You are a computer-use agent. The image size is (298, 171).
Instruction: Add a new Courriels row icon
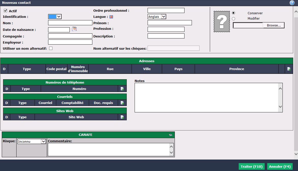[122, 103]
